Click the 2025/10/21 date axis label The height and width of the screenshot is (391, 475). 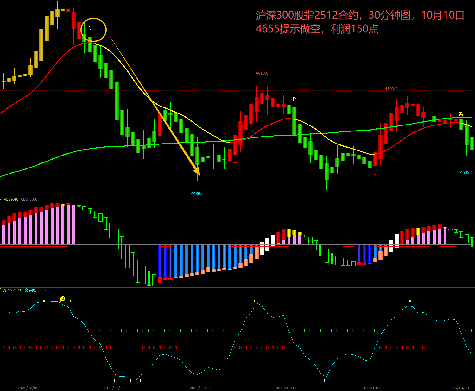372,388
